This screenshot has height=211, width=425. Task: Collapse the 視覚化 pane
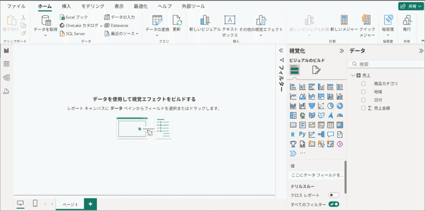point(342,51)
